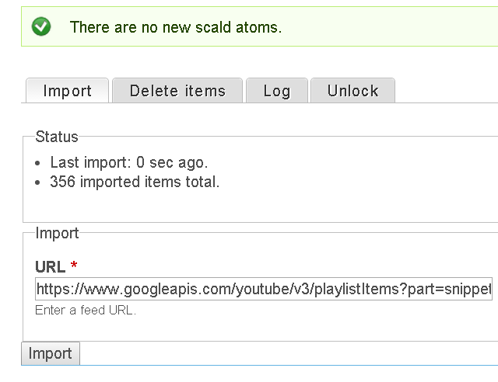This screenshot has width=498, height=382.
Task: Click the "Last import: 0 sec ago" line
Action: pos(128,163)
